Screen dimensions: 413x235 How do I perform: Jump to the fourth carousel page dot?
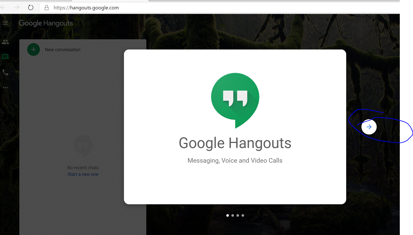pyautogui.click(x=243, y=215)
